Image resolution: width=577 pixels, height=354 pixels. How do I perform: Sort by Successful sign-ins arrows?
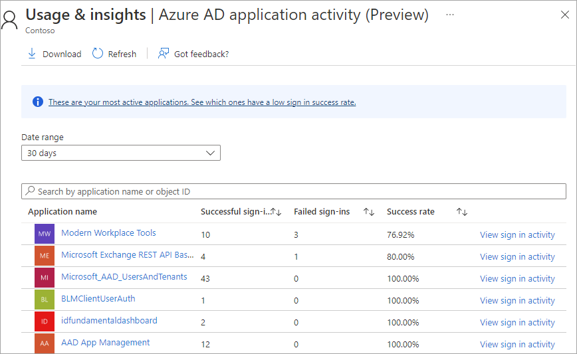(276, 212)
